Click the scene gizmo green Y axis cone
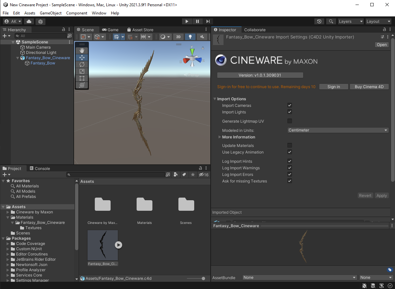The height and width of the screenshot is (289, 395). (193, 52)
